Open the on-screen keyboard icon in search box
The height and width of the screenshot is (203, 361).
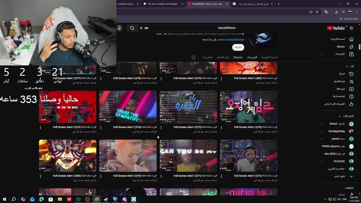146,28
